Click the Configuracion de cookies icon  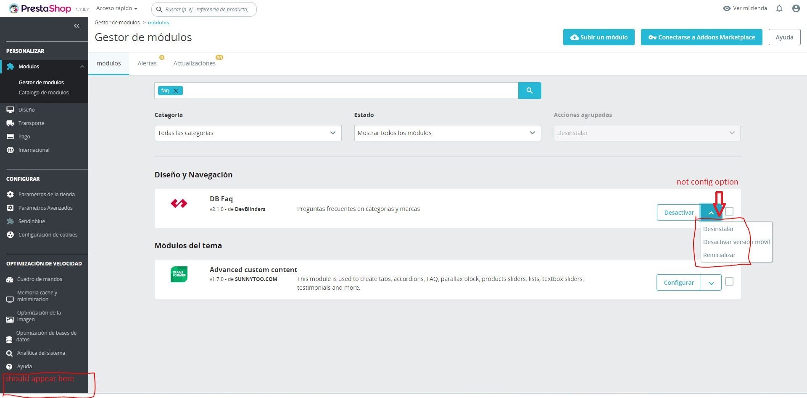(x=11, y=234)
